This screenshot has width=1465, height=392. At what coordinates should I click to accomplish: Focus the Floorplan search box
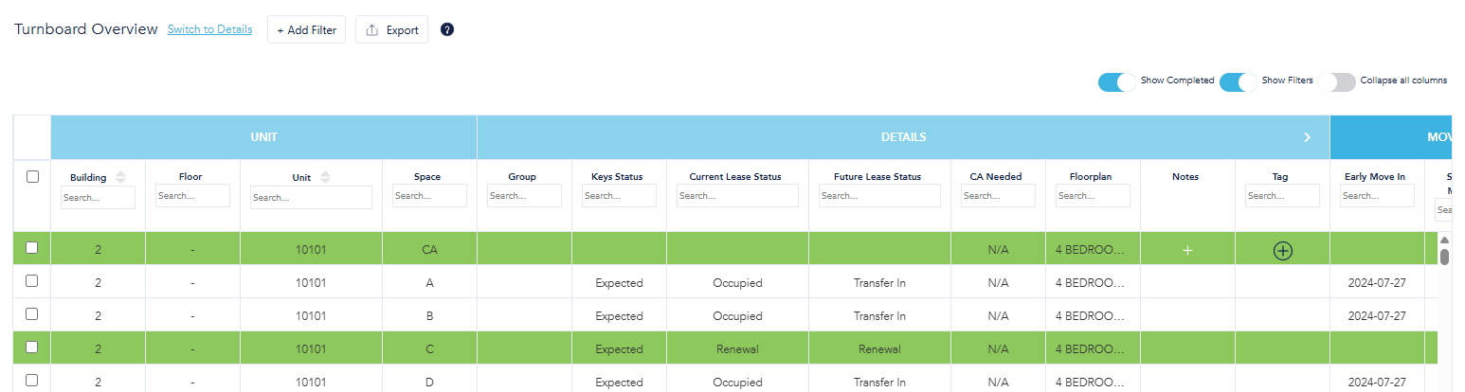pos(1093,196)
